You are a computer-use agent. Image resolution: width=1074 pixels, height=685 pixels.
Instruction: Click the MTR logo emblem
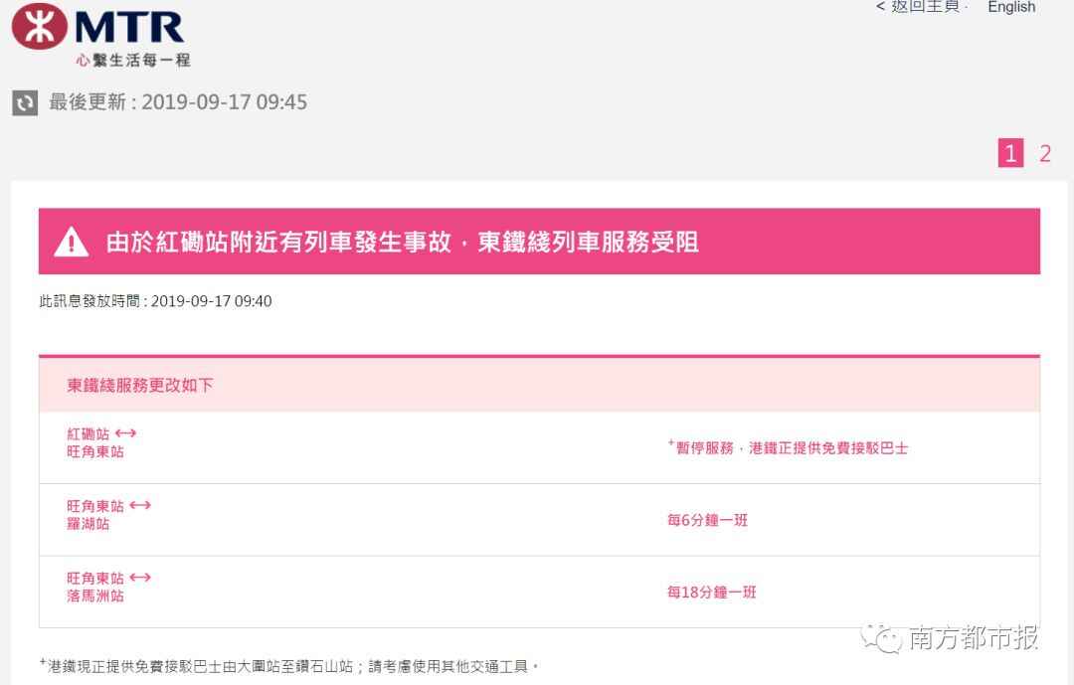click(38, 26)
